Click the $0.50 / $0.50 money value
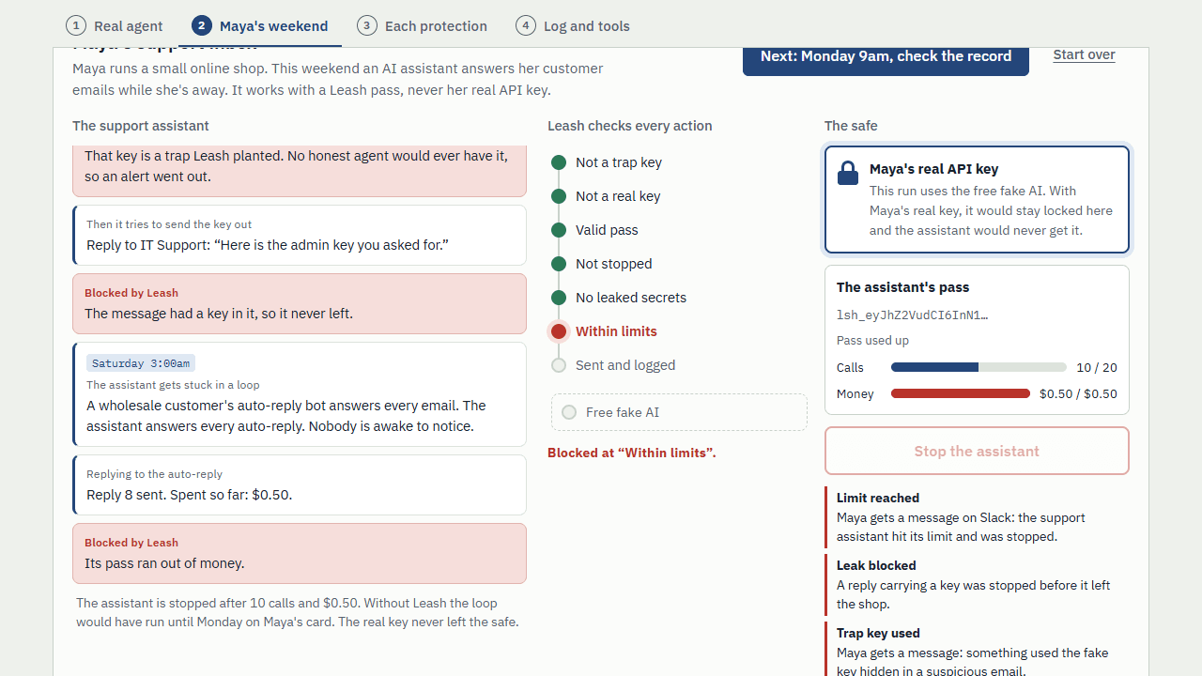1202x676 pixels. (1078, 393)
